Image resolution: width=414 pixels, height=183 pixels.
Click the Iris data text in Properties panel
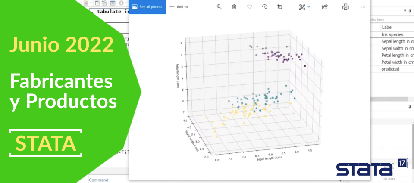tap(388, 179)
